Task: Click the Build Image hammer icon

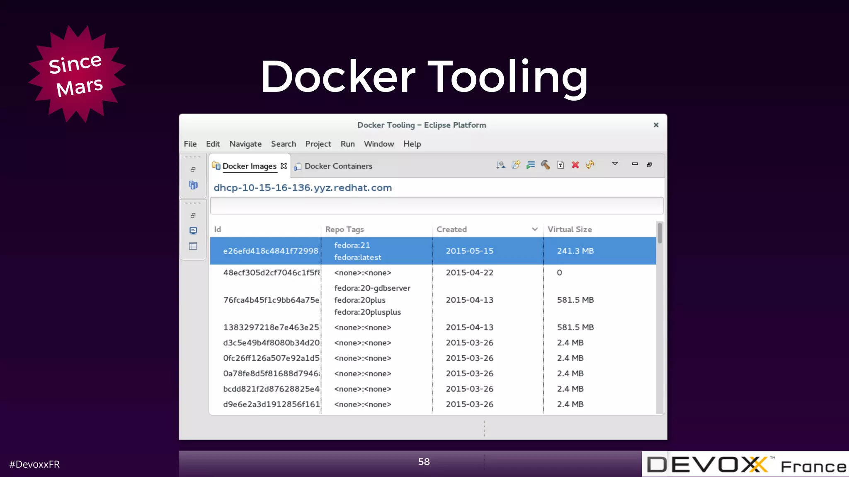Action: (x=546, y=165)
